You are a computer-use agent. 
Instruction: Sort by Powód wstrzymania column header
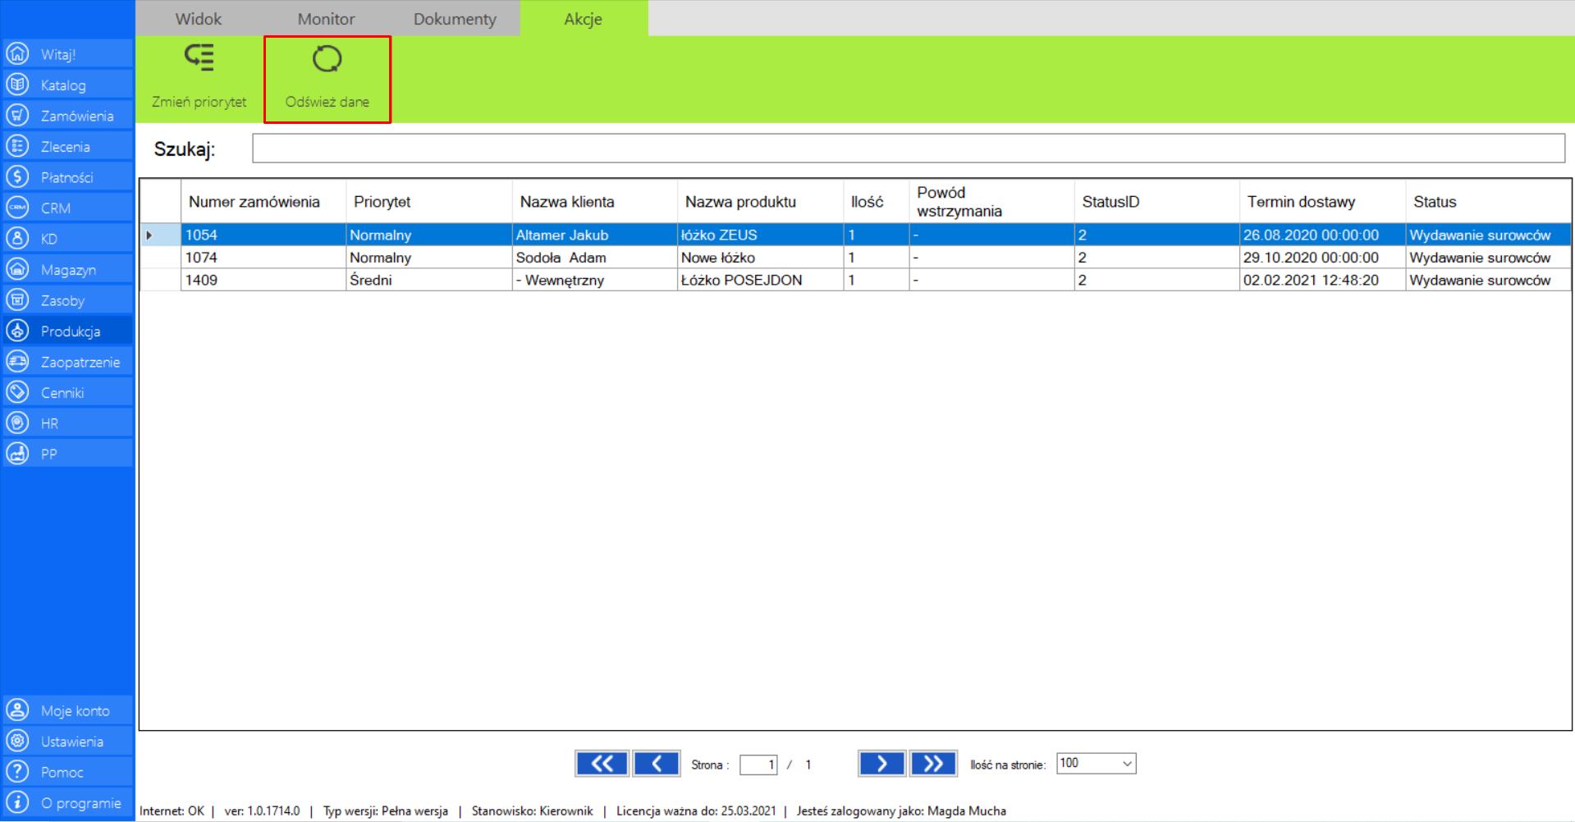(991, 202)
